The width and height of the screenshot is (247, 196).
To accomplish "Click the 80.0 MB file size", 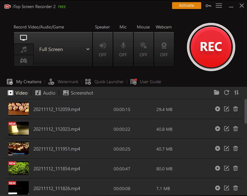I will (164, 169).
